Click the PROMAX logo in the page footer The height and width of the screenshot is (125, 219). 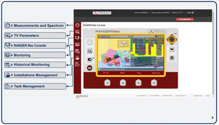click(82, 96)
